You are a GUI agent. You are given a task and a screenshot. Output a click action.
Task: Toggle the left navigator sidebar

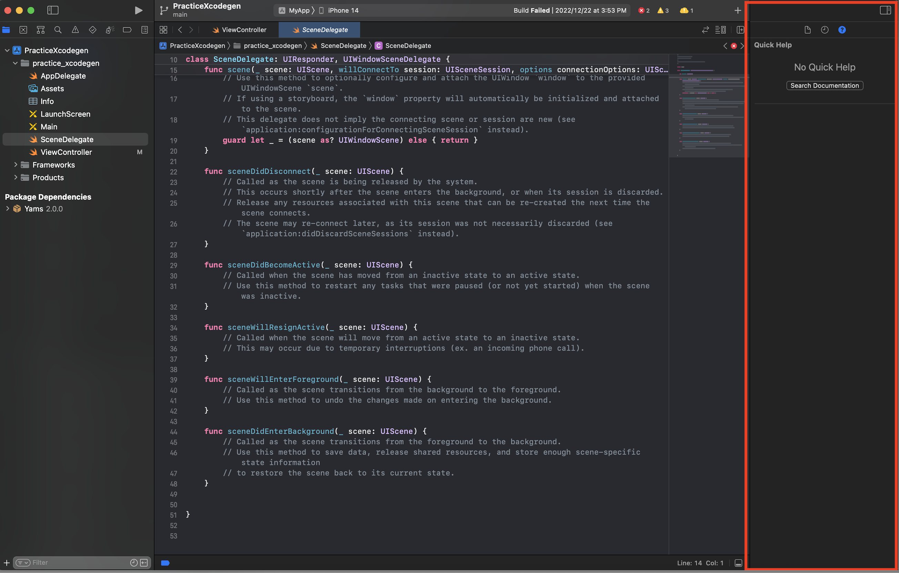(x=53, y=10)
